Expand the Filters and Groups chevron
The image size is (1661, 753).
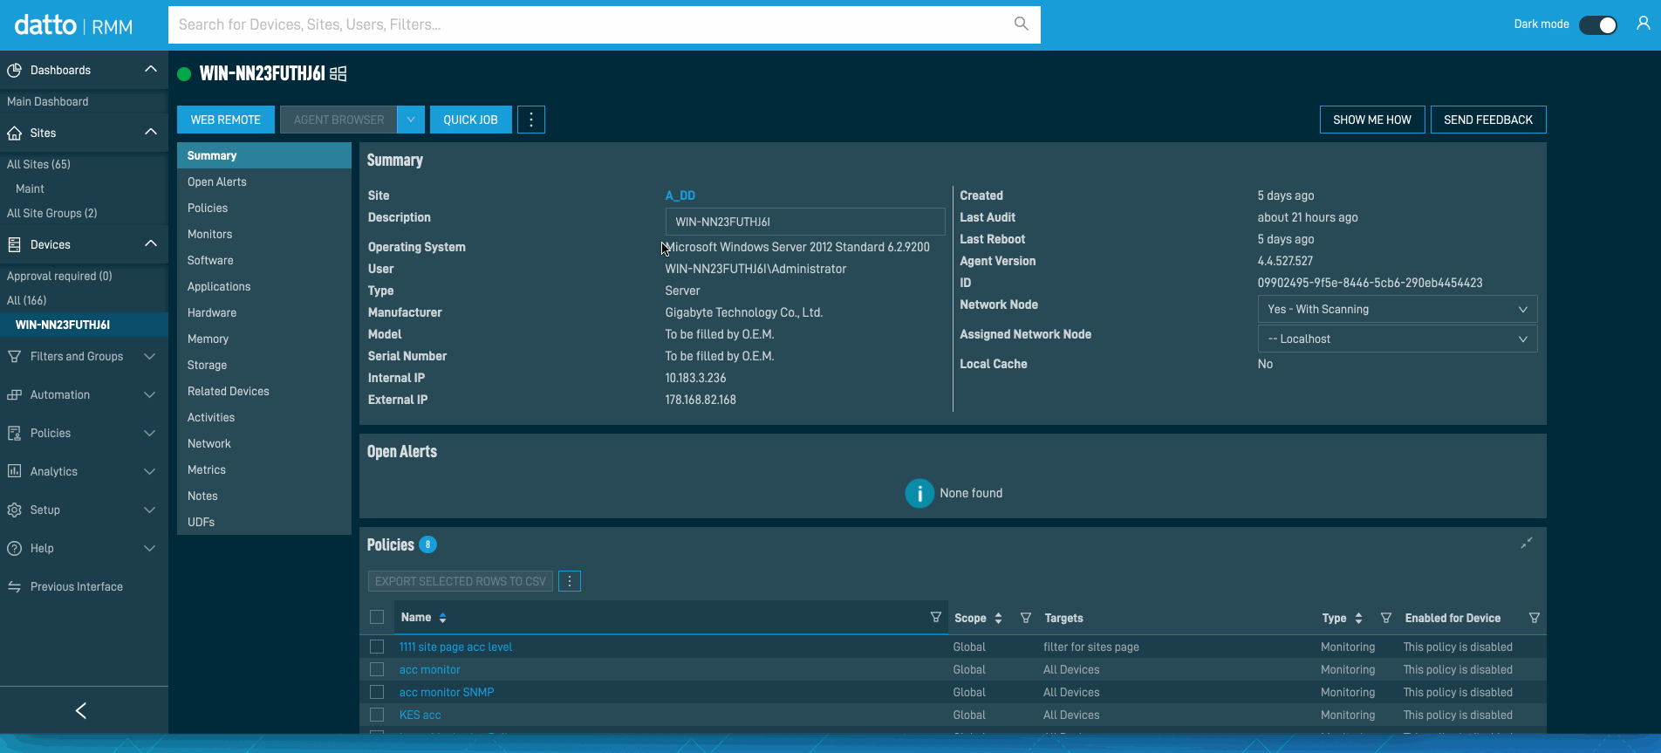coord(149,356)
